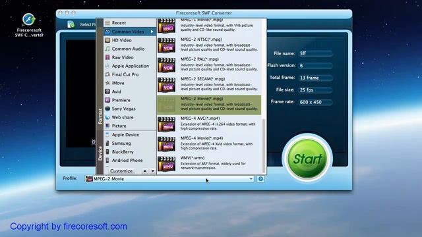Open Profile combo box showing MPEG-2 Movie
Image resolution: width=422 pixels, height=237 pixels.
point(169,178)
